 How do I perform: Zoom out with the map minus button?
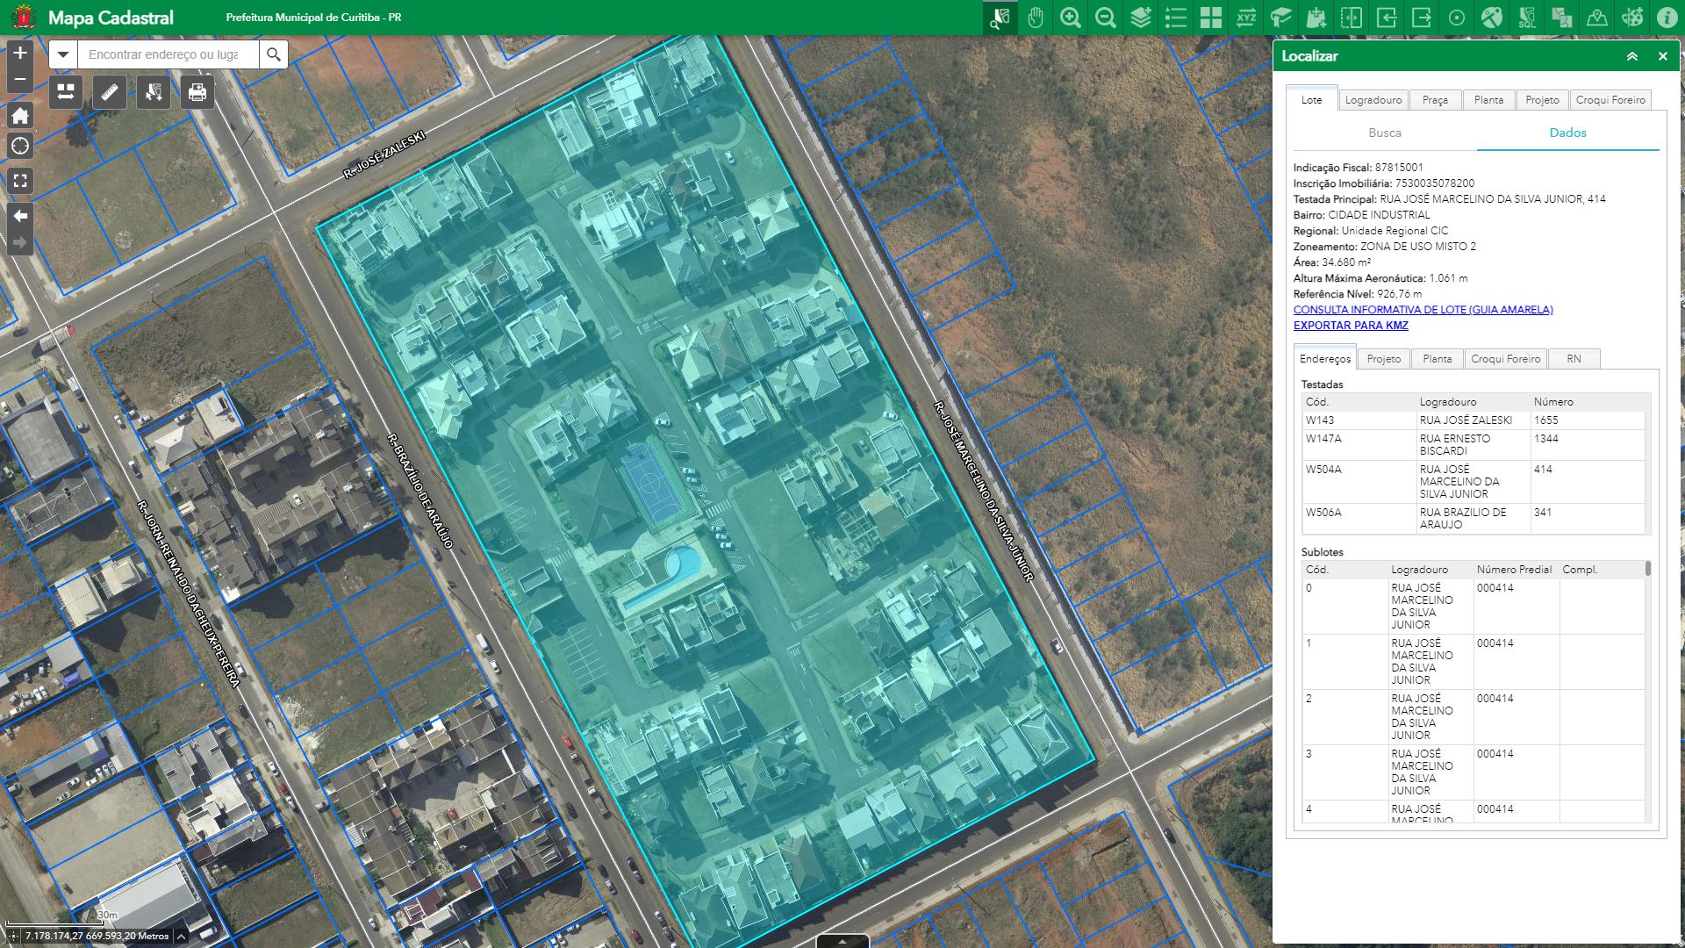tap(20, 80)
